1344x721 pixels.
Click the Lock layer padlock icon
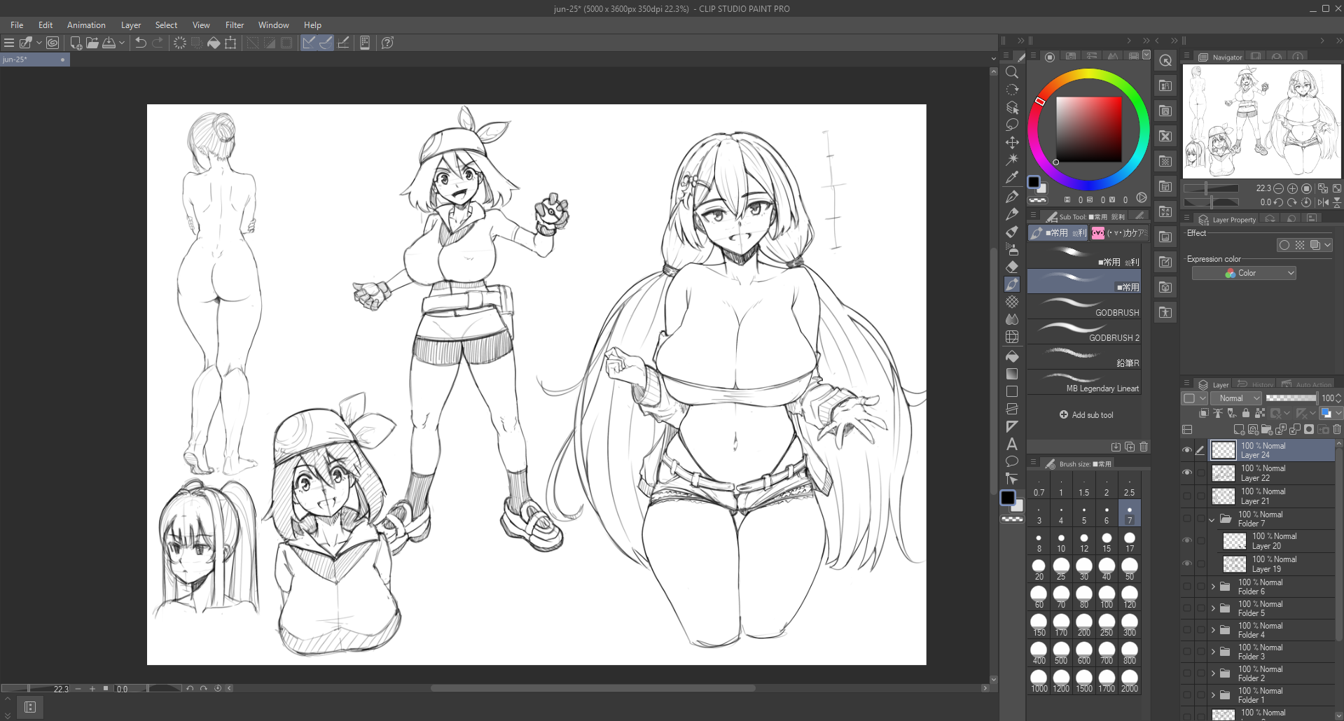click(x=1246, y=414)
